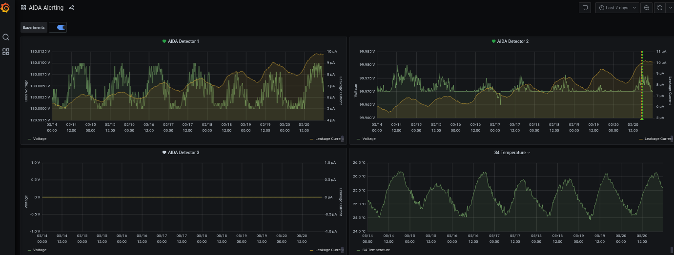Toggle S4 Temperature series in the legend
This screenshot has width=674, height=255.
[x=376, y=250]
